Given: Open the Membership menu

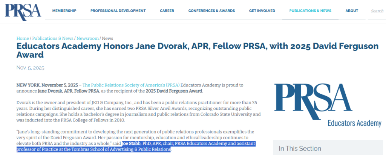Looking at the screenshot, I should pos(64,11).
